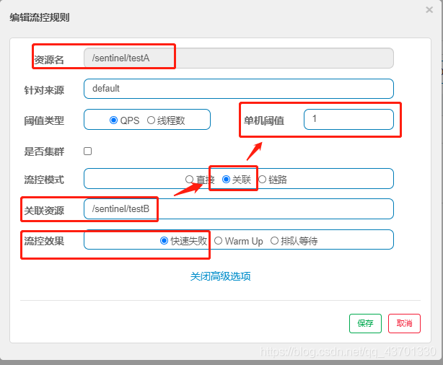Click the 针对来源 input with default
The height and width of the screenshot is (365, 443).
238,89
